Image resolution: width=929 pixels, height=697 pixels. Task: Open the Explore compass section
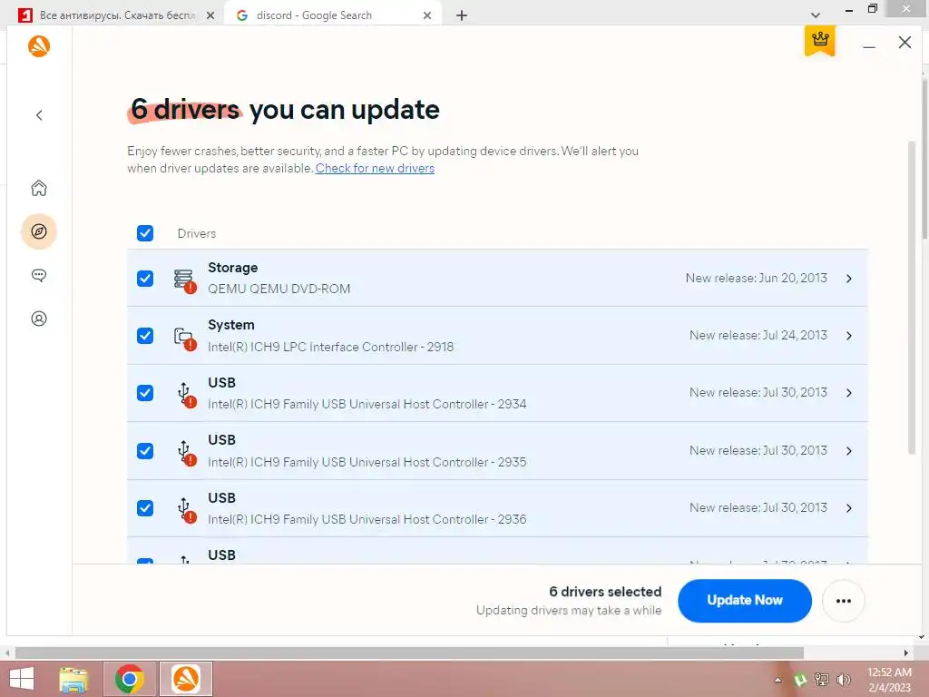(x=39, y=231)
